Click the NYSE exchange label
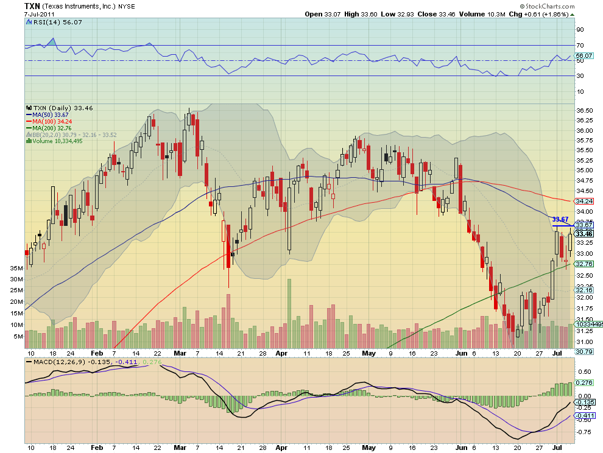Viewport: 603px width, 453px height. tap(126, 7)
